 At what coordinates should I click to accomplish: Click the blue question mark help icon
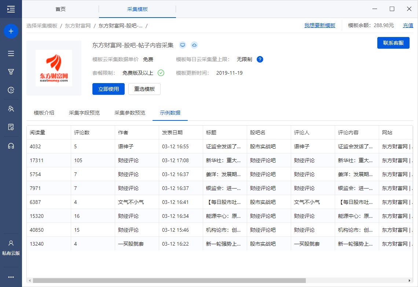pos(260,59)
